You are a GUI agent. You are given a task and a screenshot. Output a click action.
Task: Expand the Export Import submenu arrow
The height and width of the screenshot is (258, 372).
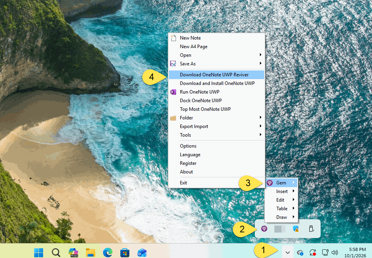[x=261, y=126]
